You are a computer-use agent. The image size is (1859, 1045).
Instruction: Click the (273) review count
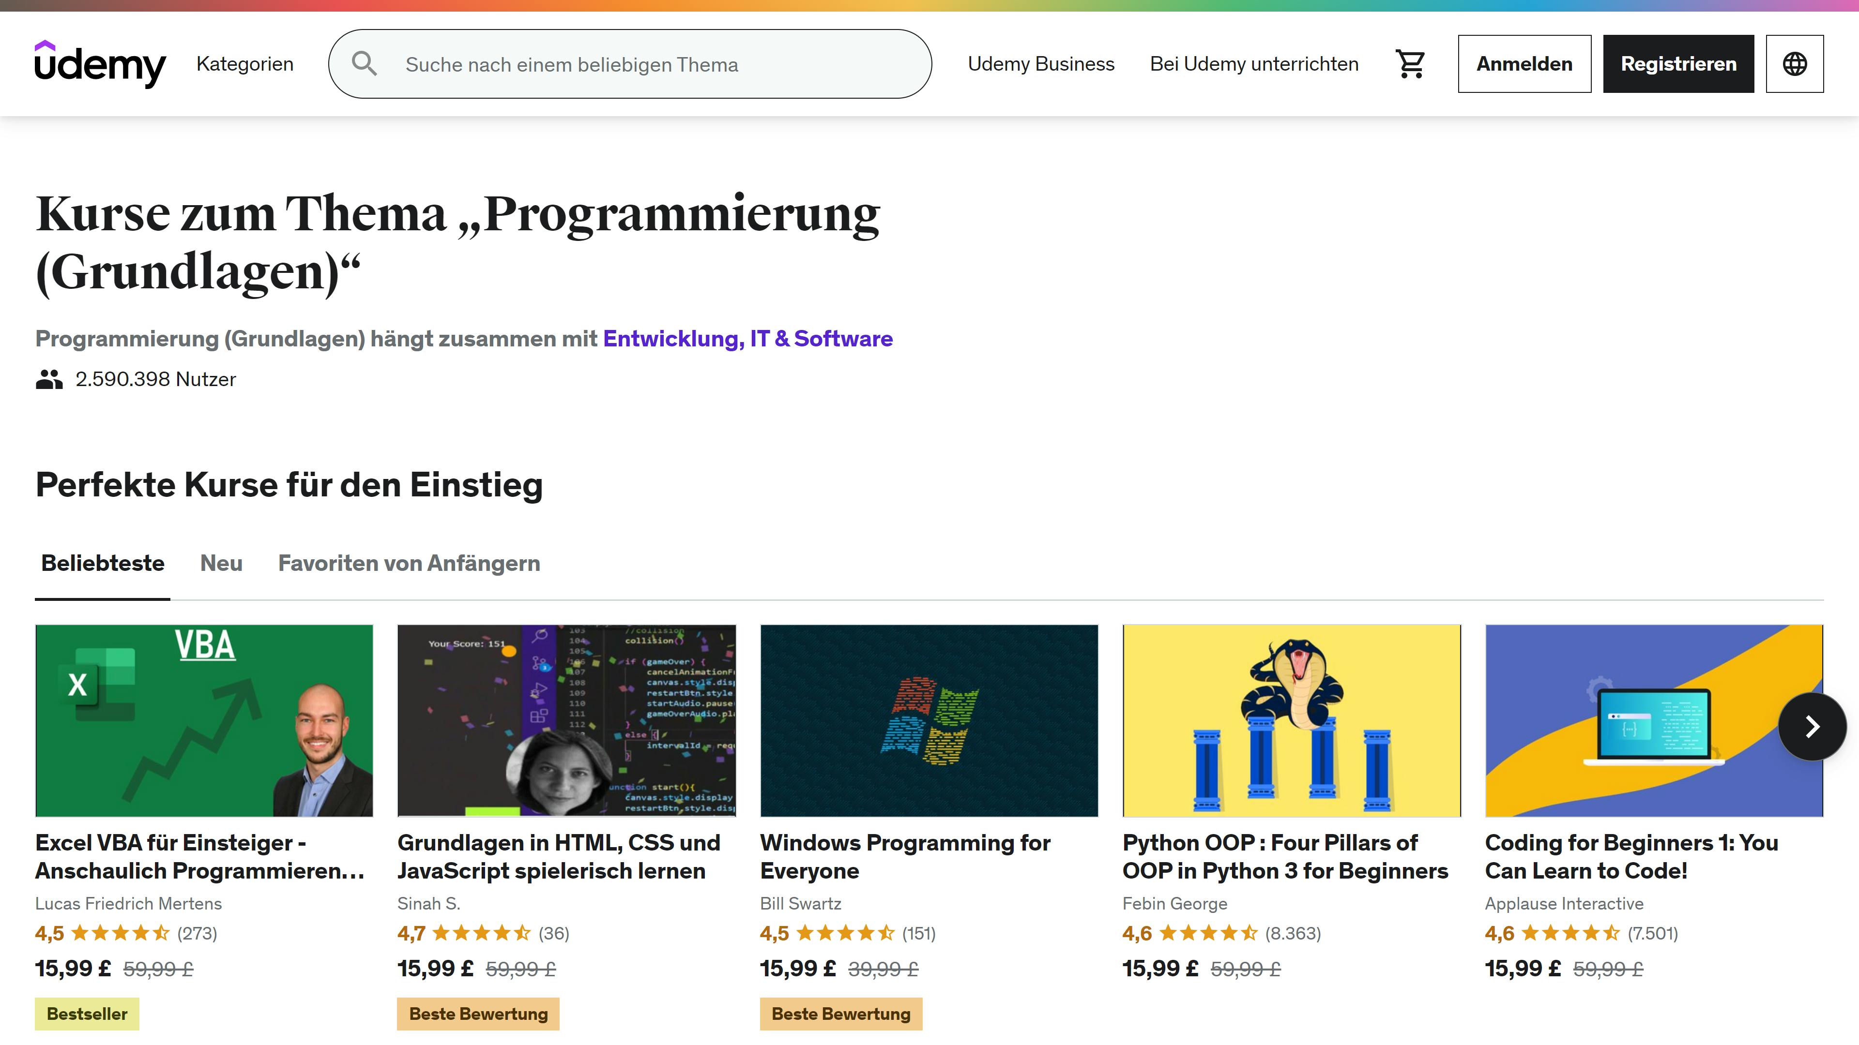(198, 933)
